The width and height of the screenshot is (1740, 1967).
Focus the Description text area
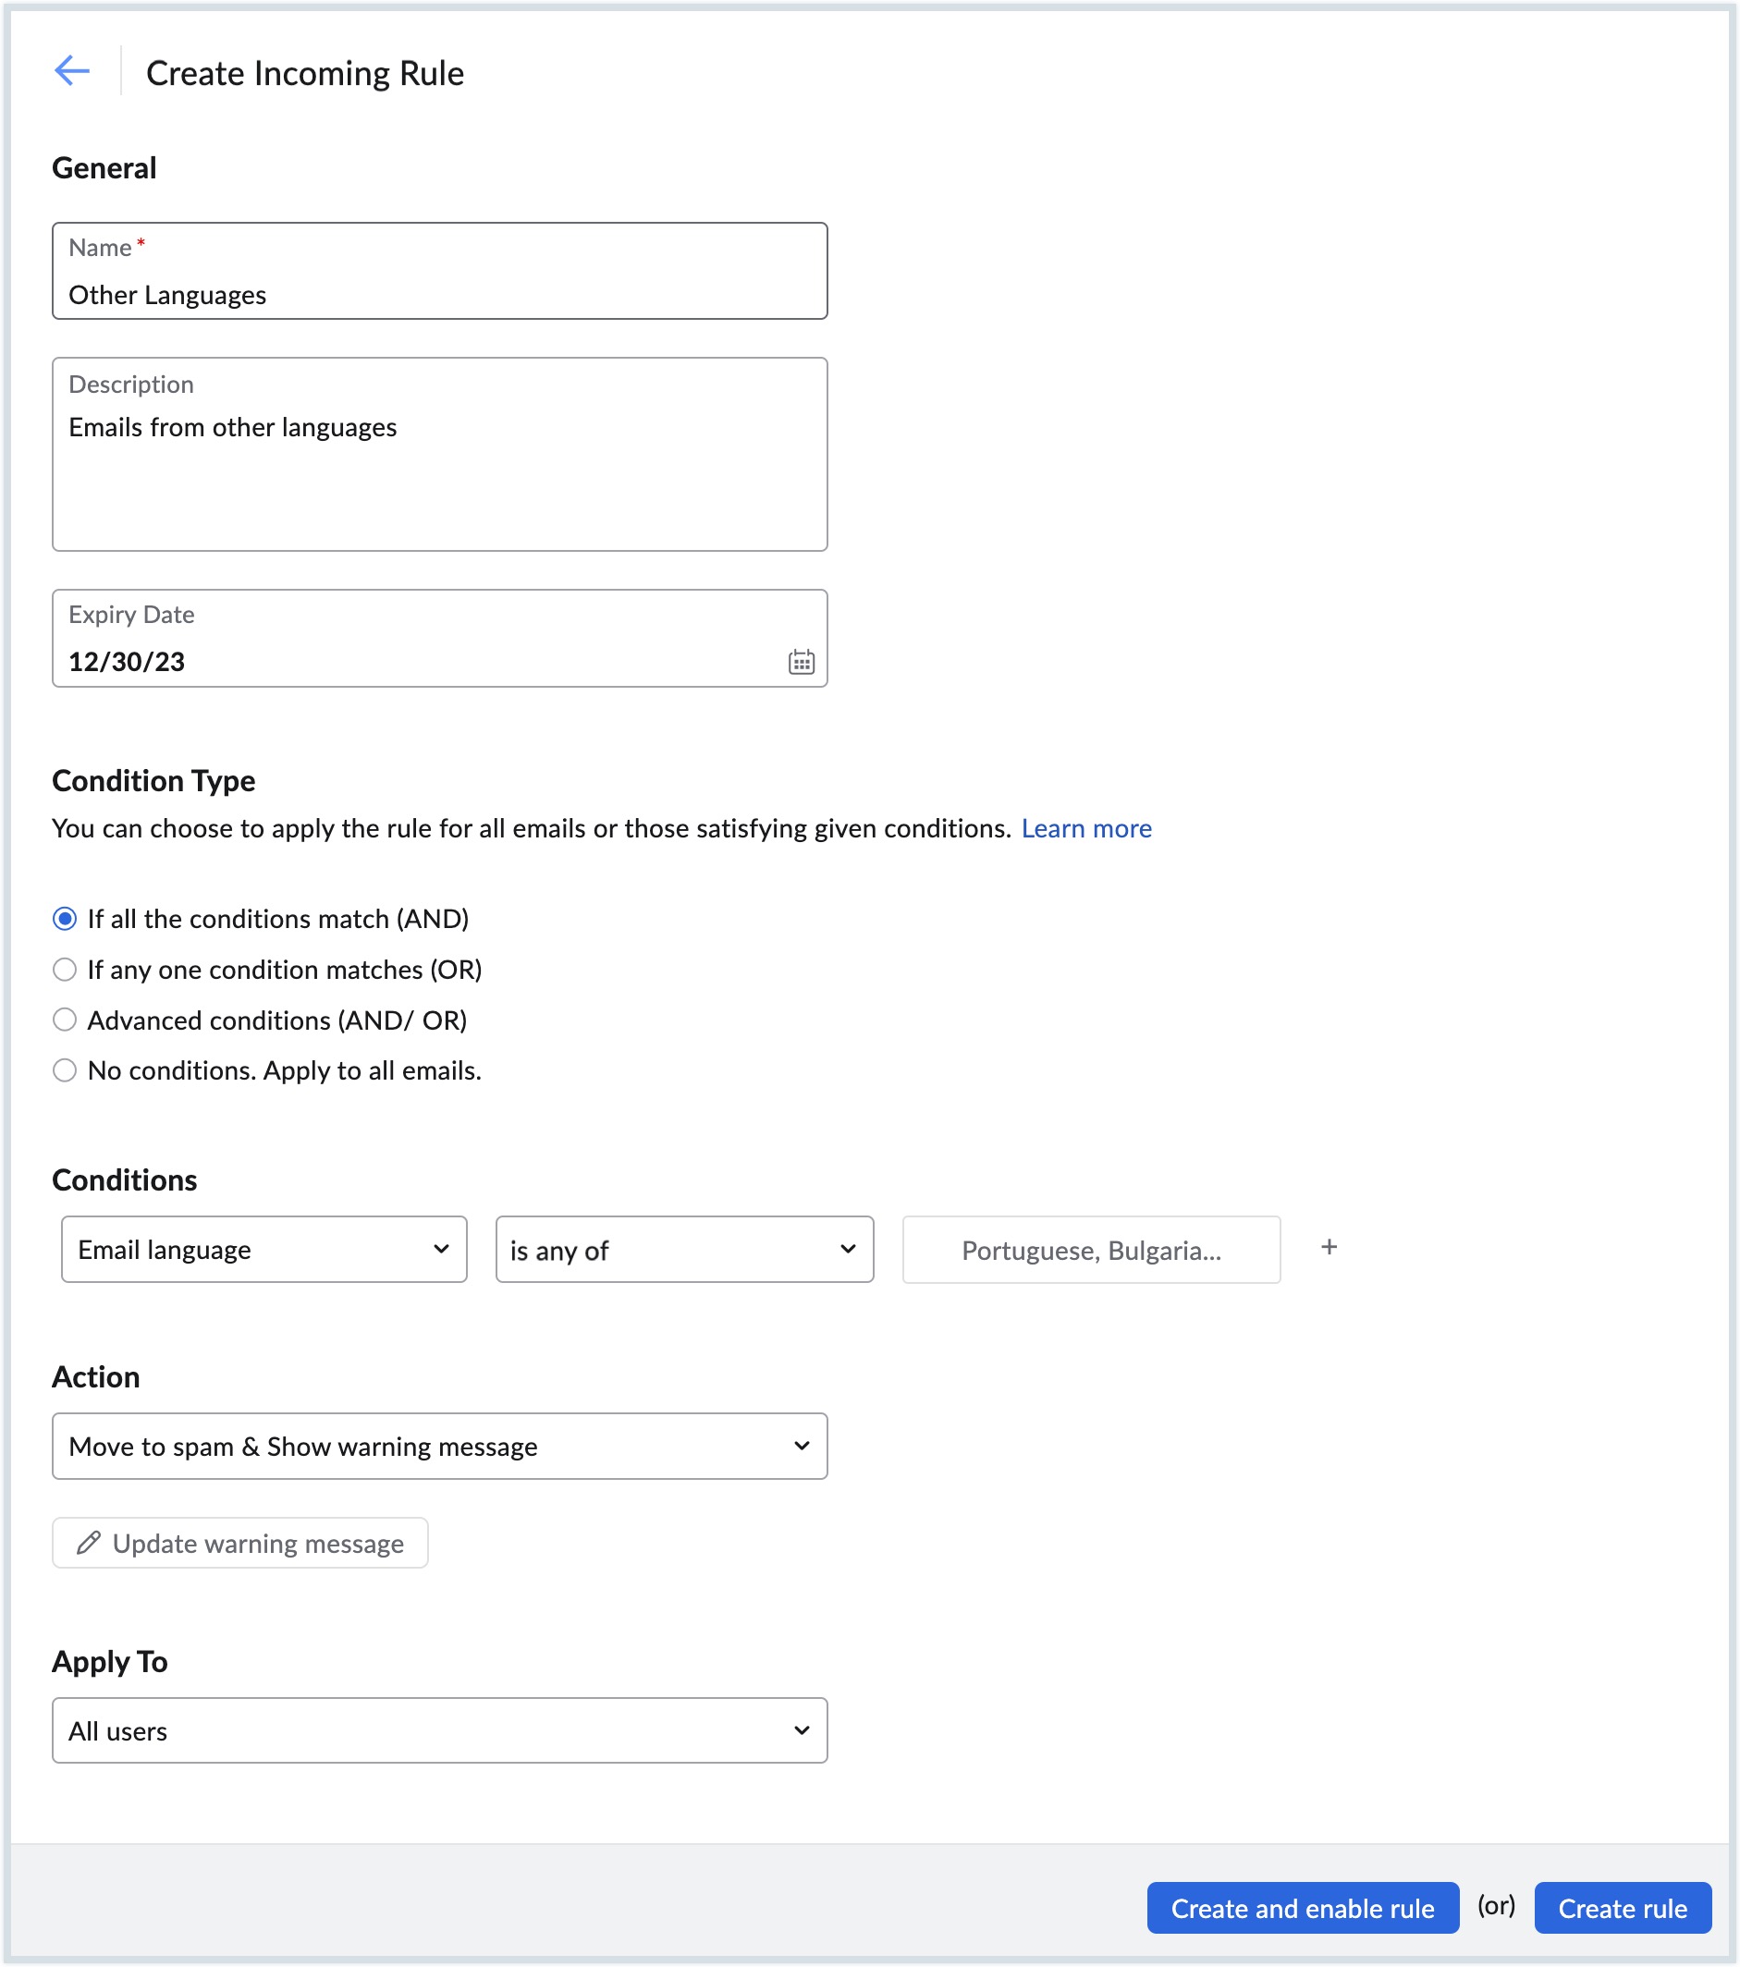pos(440,471)
